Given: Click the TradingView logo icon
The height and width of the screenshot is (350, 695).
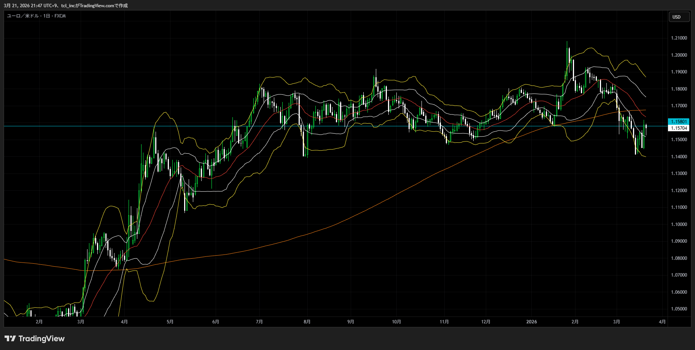Looking at the screenshot, I should [x=10, y=339].
